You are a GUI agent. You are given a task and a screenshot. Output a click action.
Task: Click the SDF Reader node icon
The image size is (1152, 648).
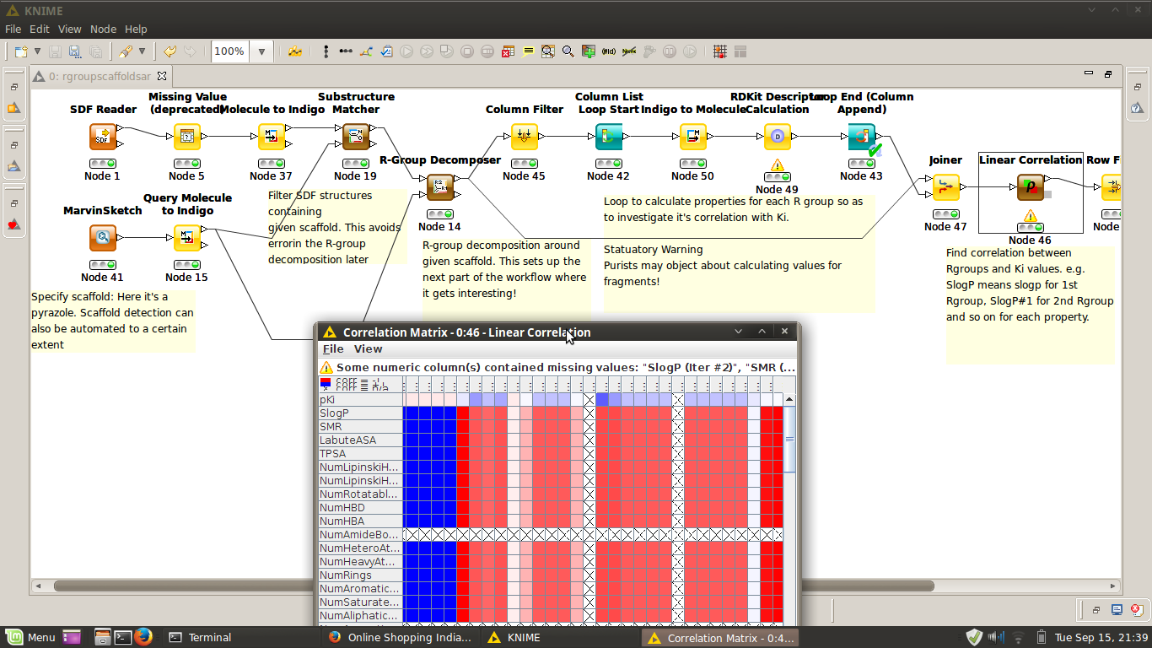coord(103,136)
